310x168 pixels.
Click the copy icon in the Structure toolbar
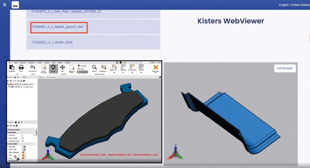pos(24,81)
